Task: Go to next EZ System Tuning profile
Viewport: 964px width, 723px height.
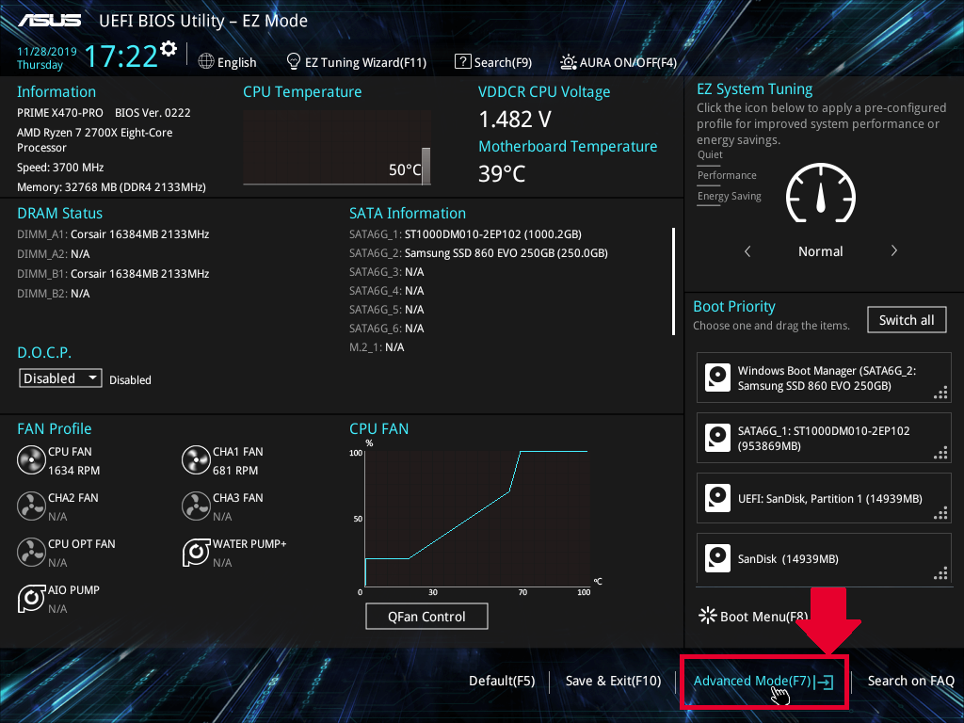Action: click(x=894, y=250)
